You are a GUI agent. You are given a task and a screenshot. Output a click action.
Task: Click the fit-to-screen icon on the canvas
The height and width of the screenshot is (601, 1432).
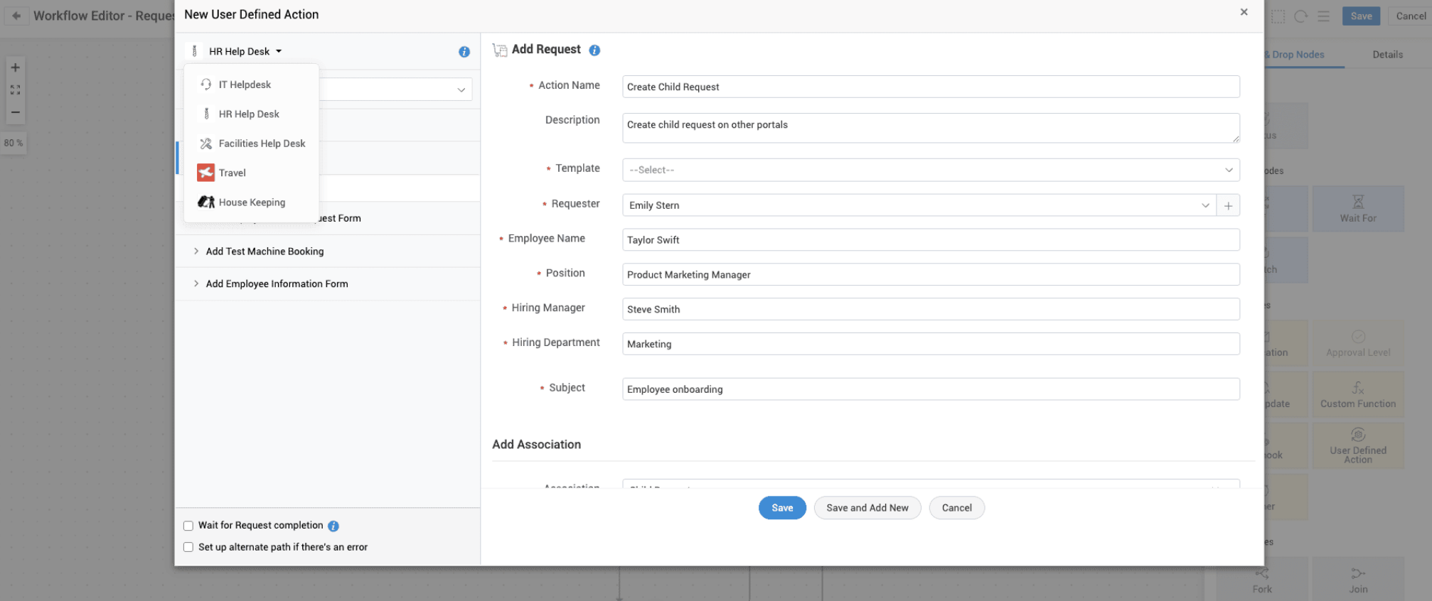coord(15,90)
